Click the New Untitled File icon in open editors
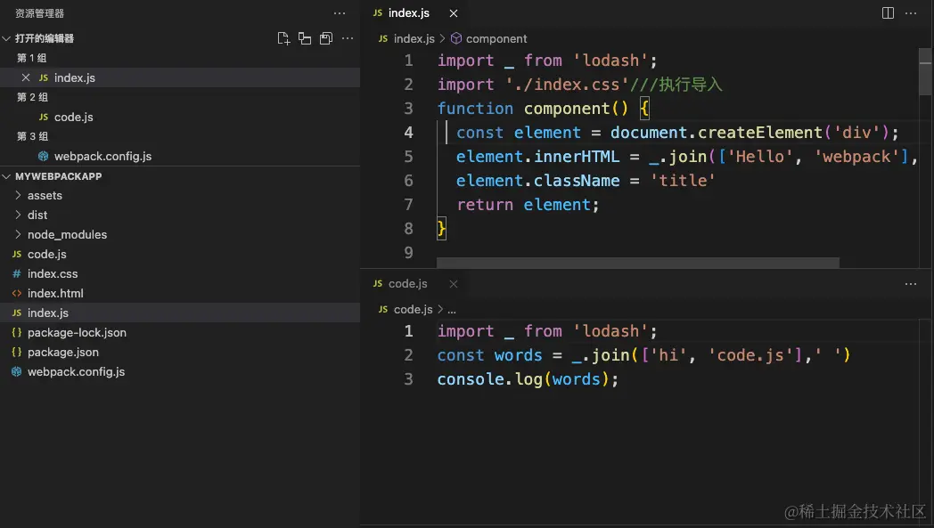The height and width of the screenshot is (528, 934). (283, 38)
